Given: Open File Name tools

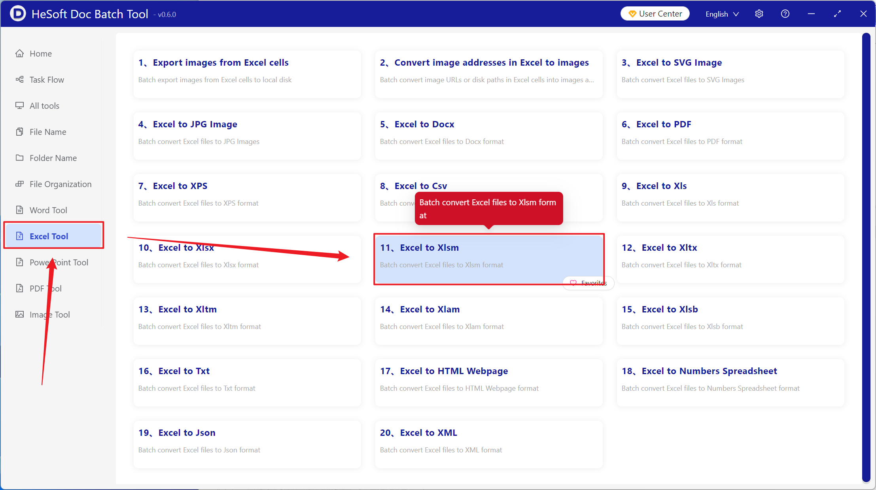Looking at the screenshot, I should click(53, 132).
